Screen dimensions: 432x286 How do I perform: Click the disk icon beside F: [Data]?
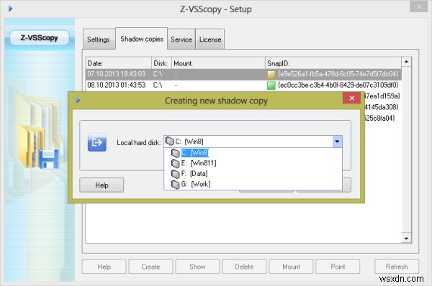(x=175, y=174)
